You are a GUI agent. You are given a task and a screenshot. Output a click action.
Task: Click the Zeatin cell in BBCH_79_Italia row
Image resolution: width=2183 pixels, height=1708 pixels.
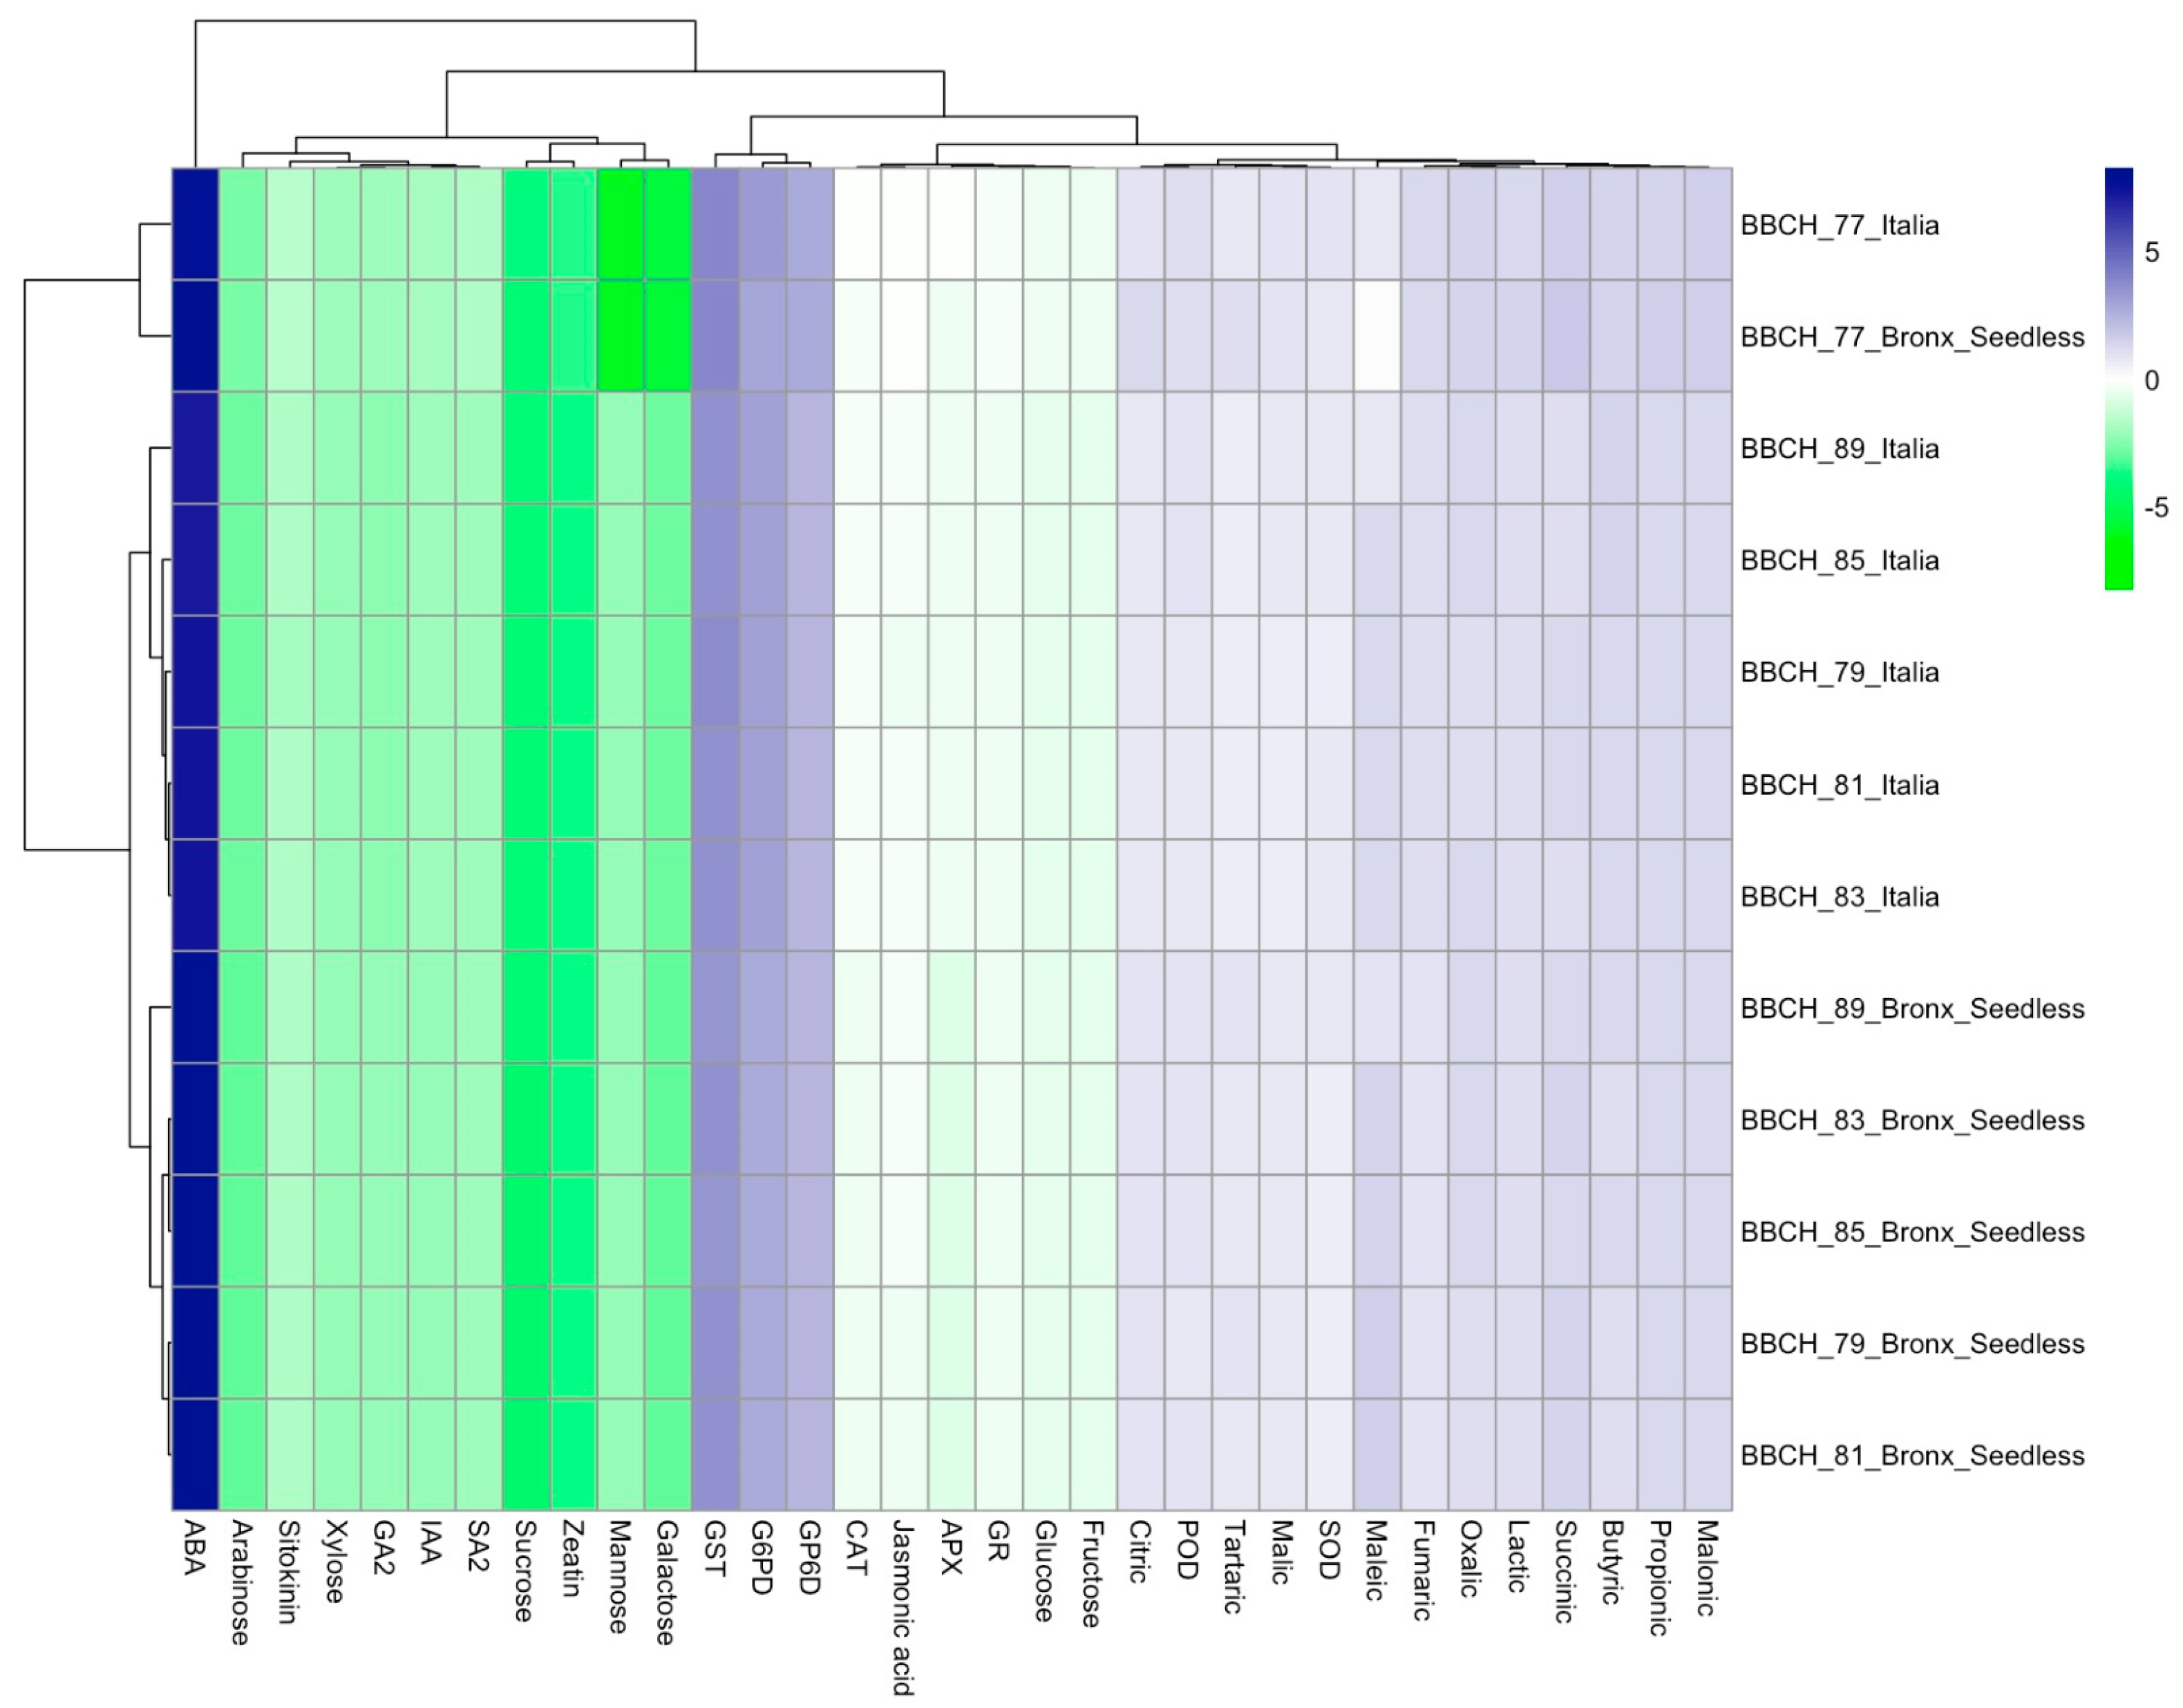(x=574, y=672)
